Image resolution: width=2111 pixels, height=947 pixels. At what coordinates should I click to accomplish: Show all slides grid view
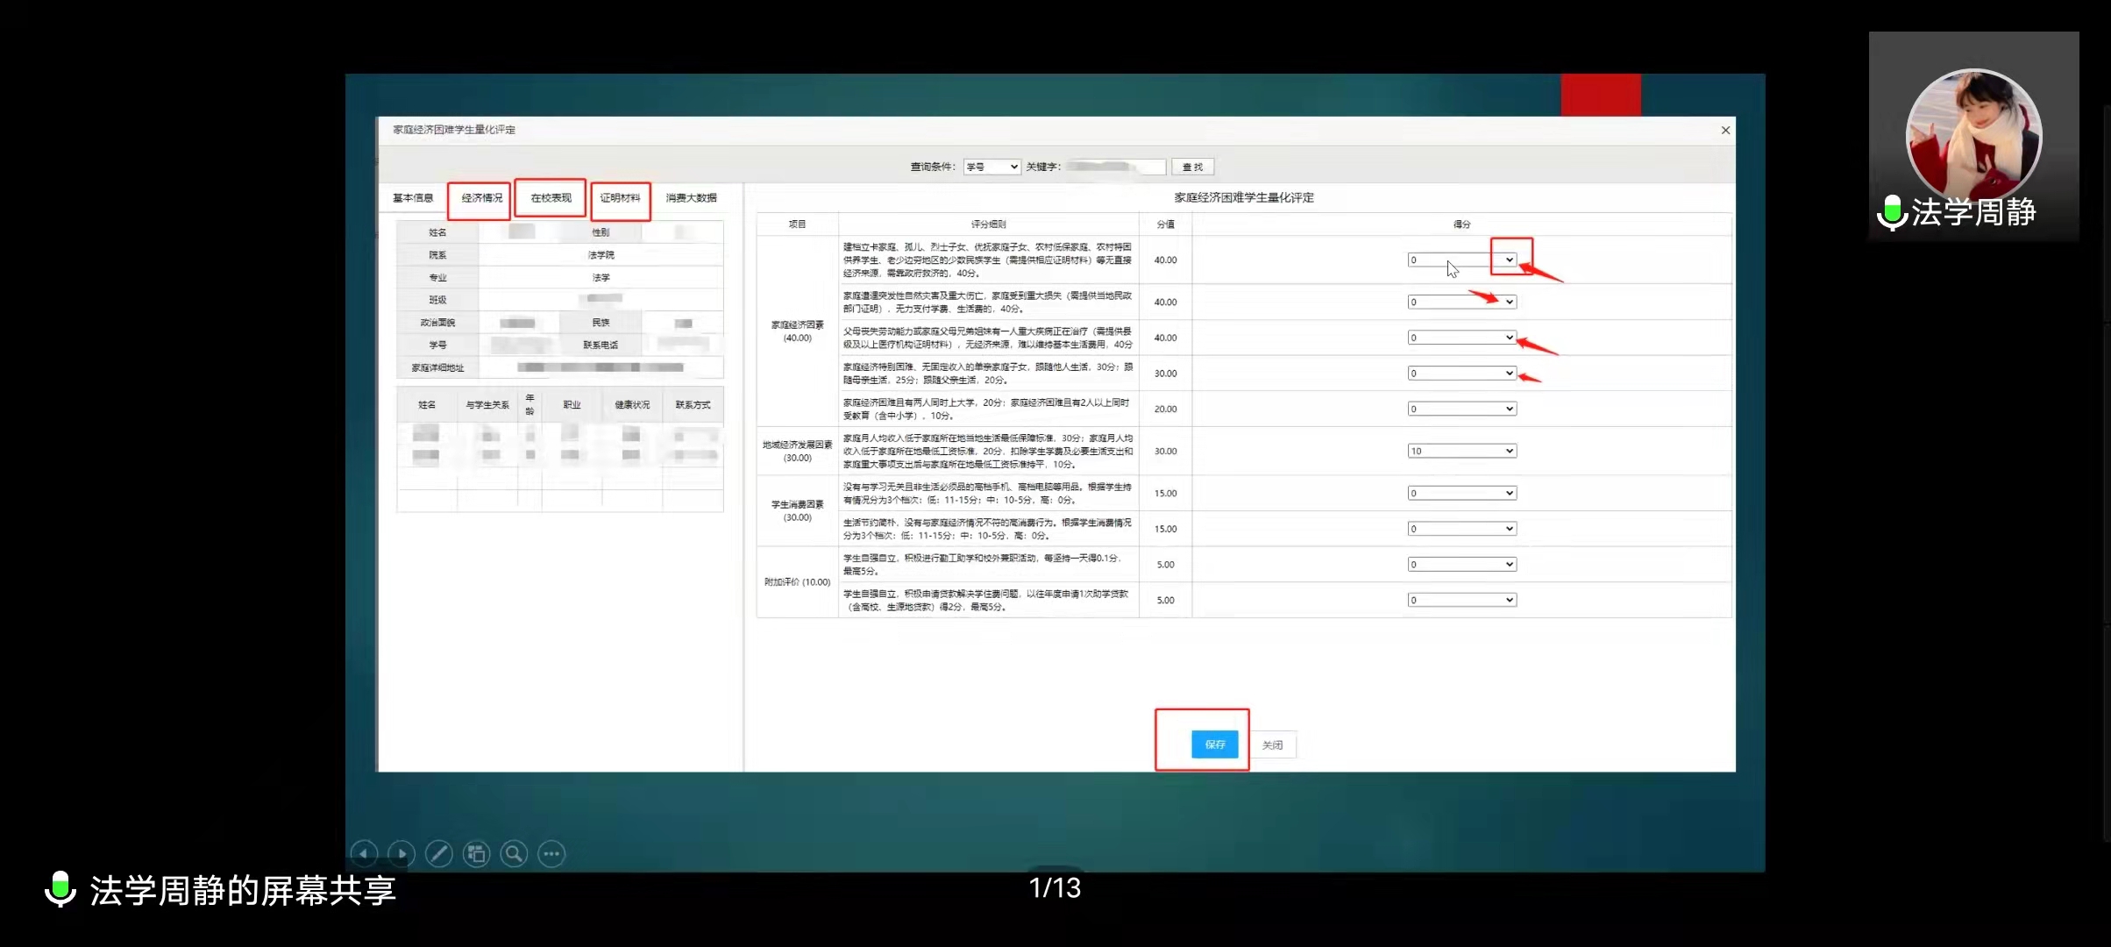pos(477,853)
